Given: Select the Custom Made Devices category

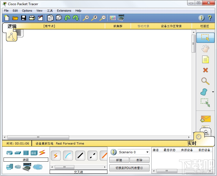Looking at the screenshot, I should point(27,167).
